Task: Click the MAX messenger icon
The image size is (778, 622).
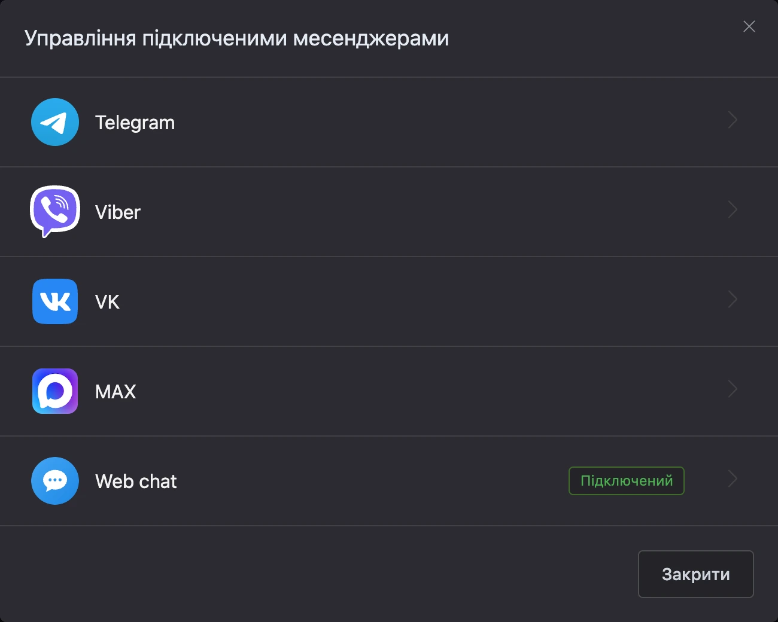Action: (x=55, y=391)
